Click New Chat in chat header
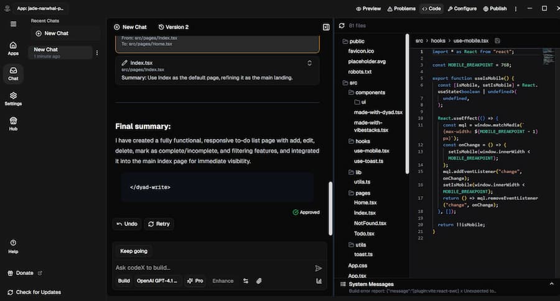 pos(130,27)
